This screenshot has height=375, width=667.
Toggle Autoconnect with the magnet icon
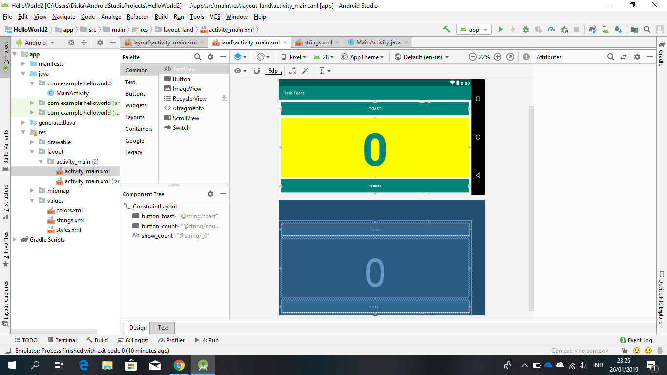[x=257, y=71]
